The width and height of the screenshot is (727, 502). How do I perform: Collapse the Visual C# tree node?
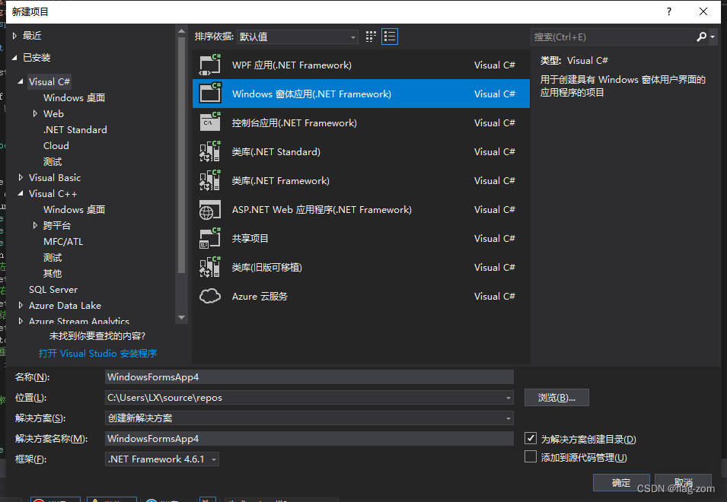click(21, 81)
